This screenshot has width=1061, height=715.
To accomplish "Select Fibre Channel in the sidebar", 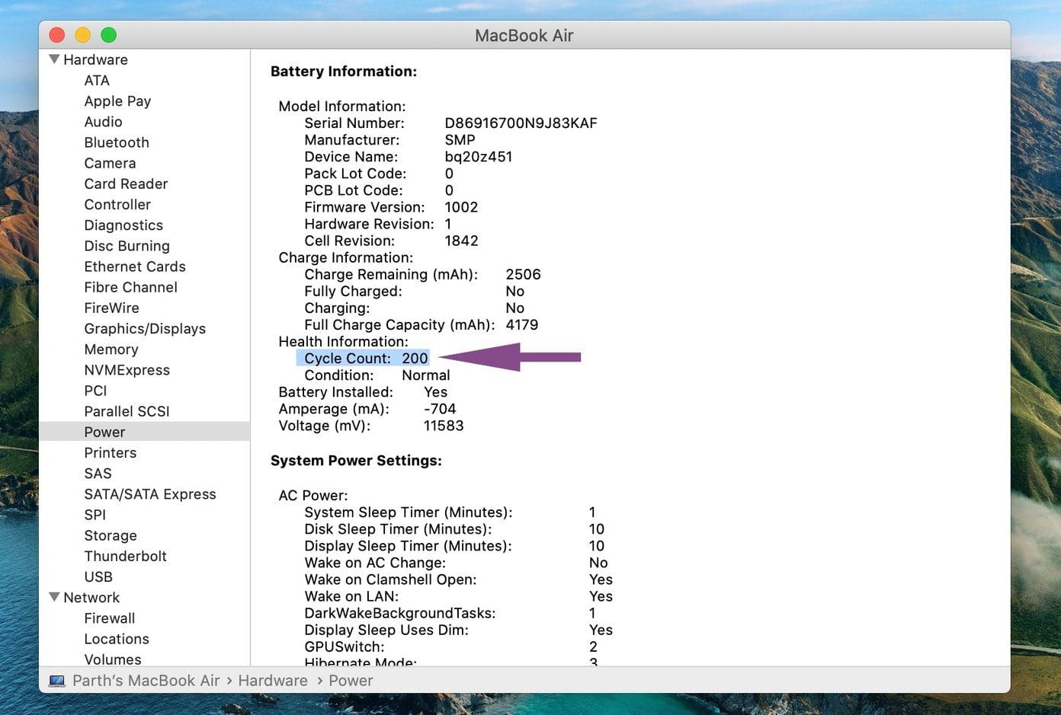I will [x=130, y=287].
